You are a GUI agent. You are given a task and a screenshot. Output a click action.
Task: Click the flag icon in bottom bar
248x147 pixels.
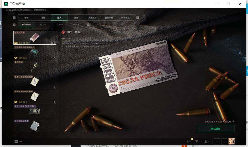tap(197, 141)
